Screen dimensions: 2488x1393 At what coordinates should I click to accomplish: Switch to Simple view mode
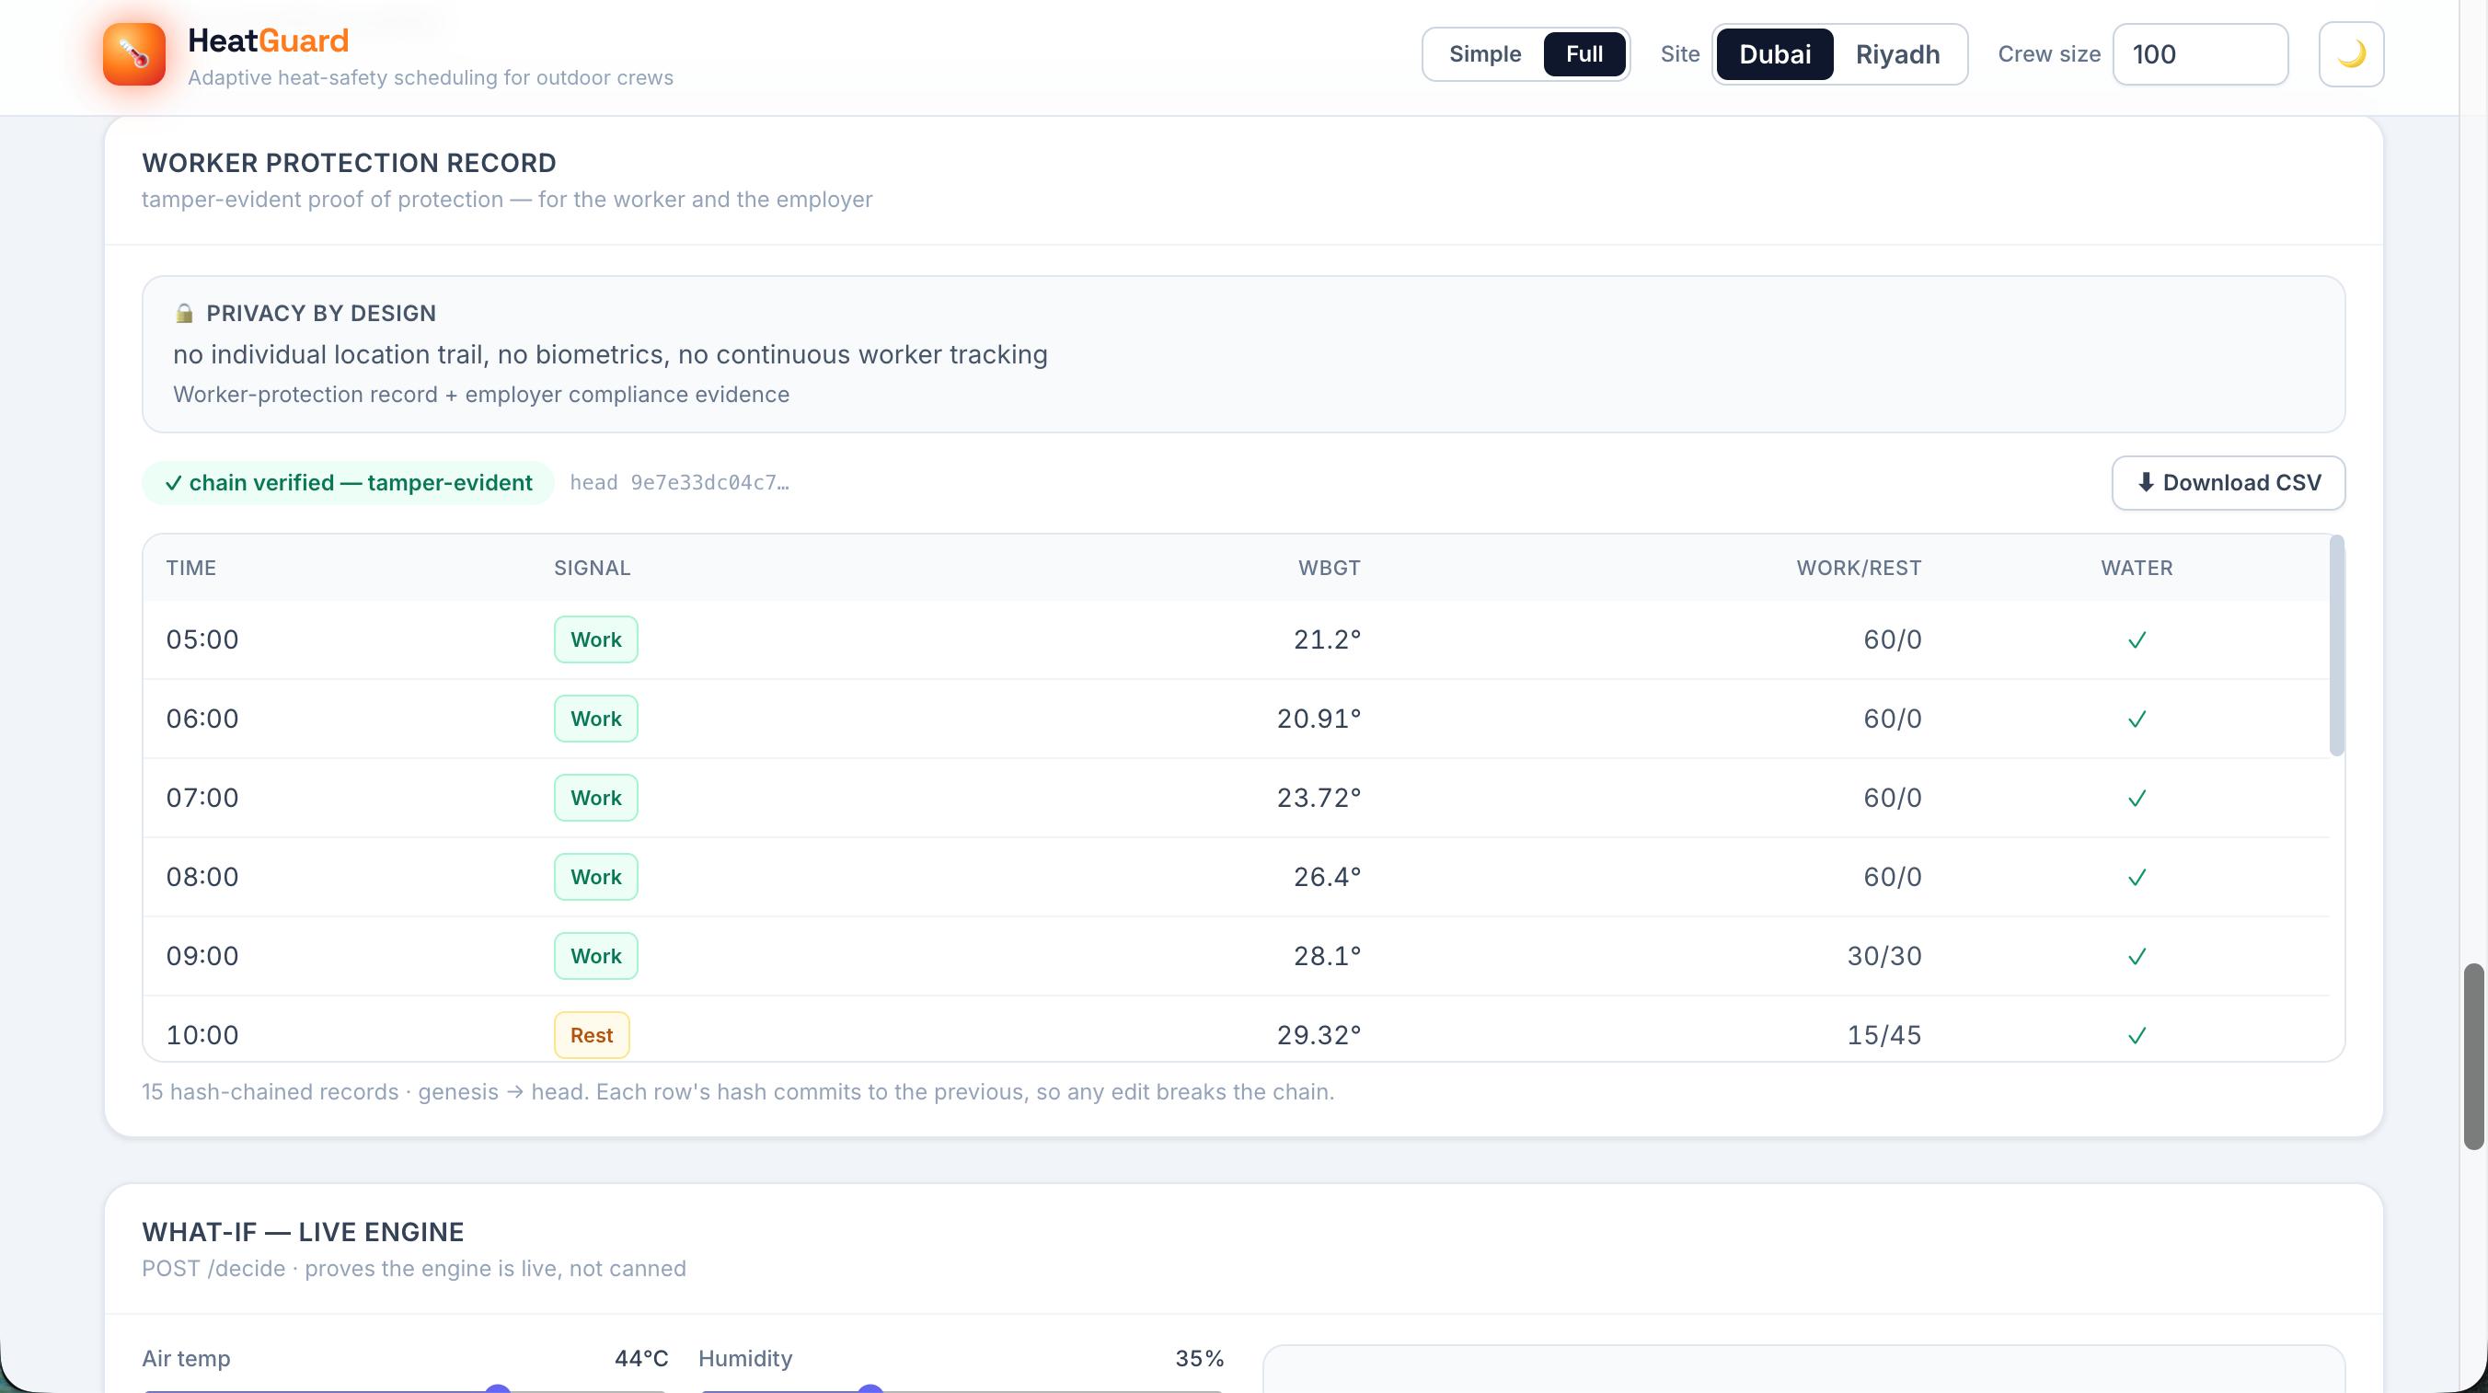click(1484, 54)
